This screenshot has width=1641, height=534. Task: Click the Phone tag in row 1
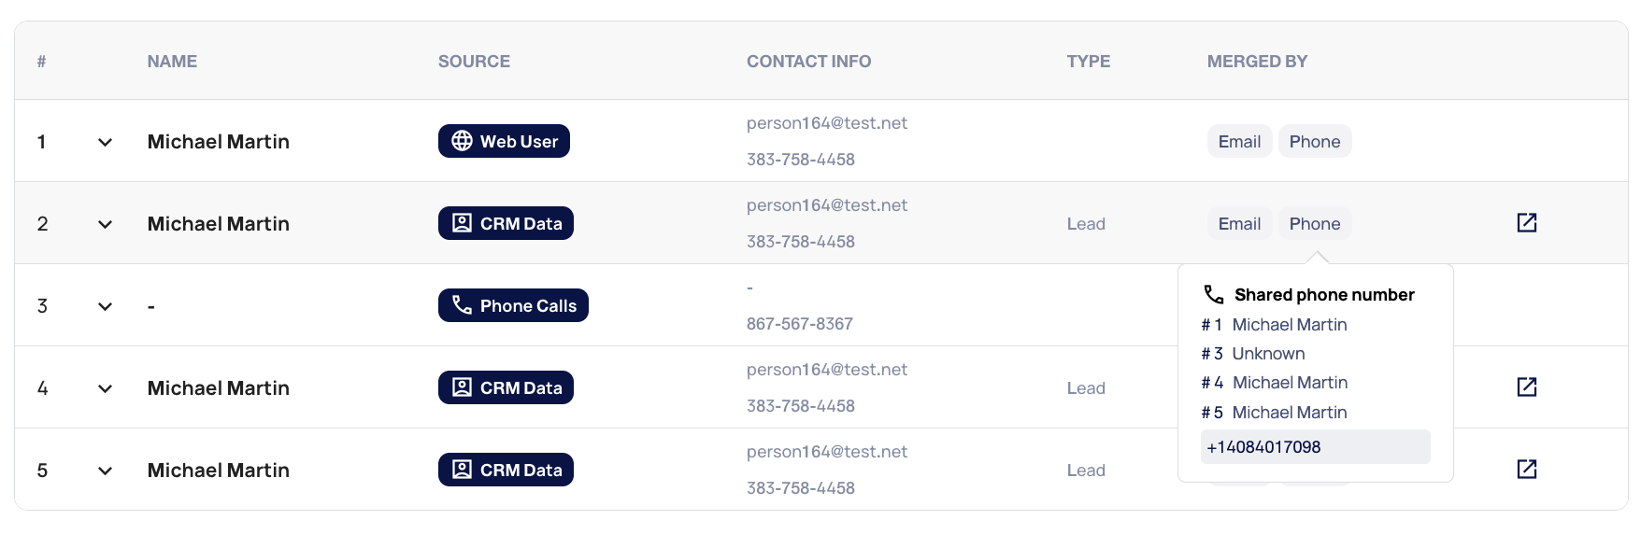coord(1314,141)
